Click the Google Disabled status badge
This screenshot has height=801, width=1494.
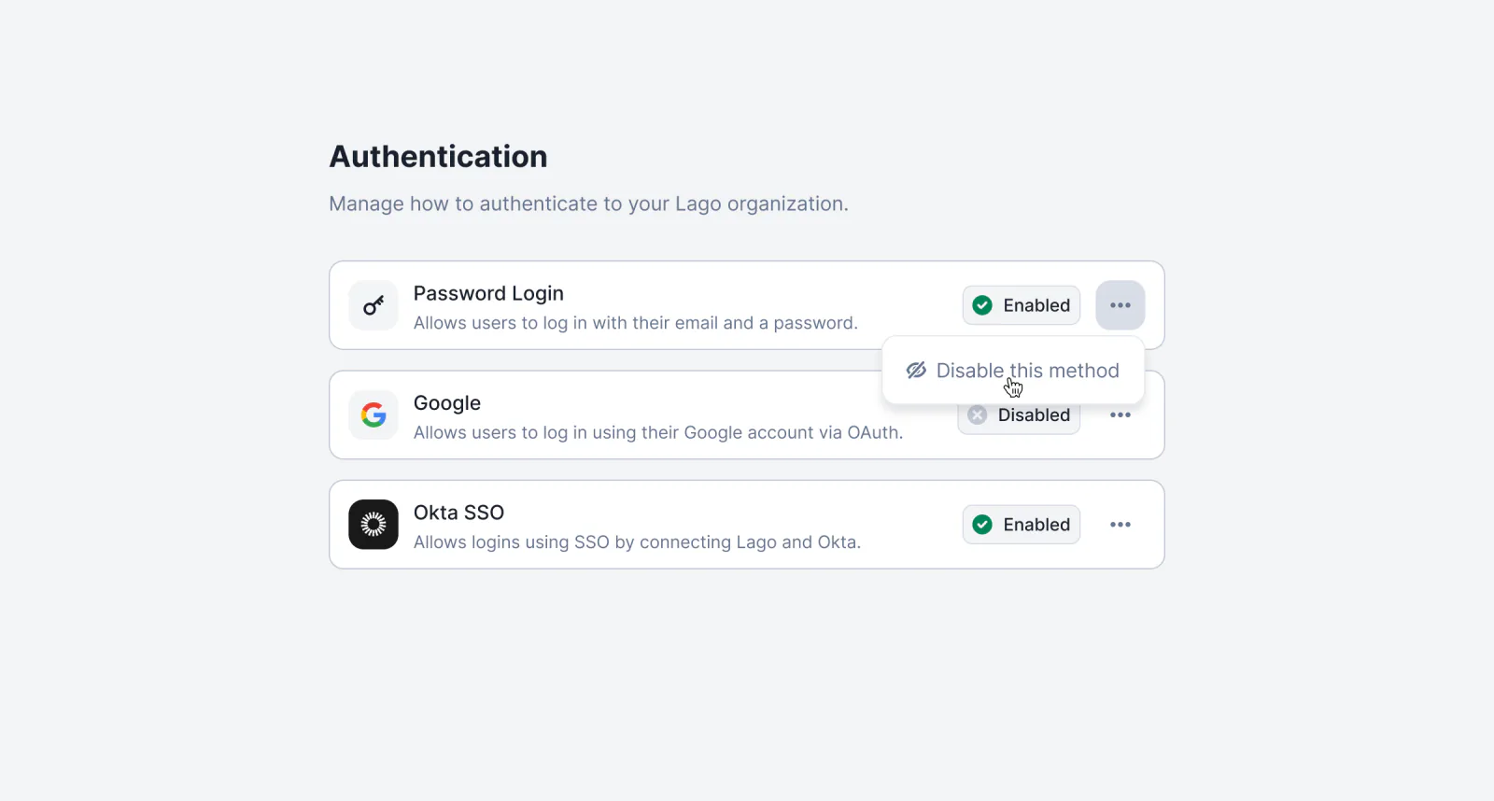tap(1019, 417)
